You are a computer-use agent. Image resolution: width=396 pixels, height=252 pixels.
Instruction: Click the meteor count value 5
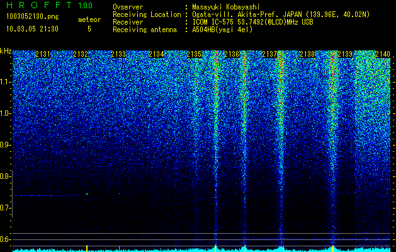89,29
